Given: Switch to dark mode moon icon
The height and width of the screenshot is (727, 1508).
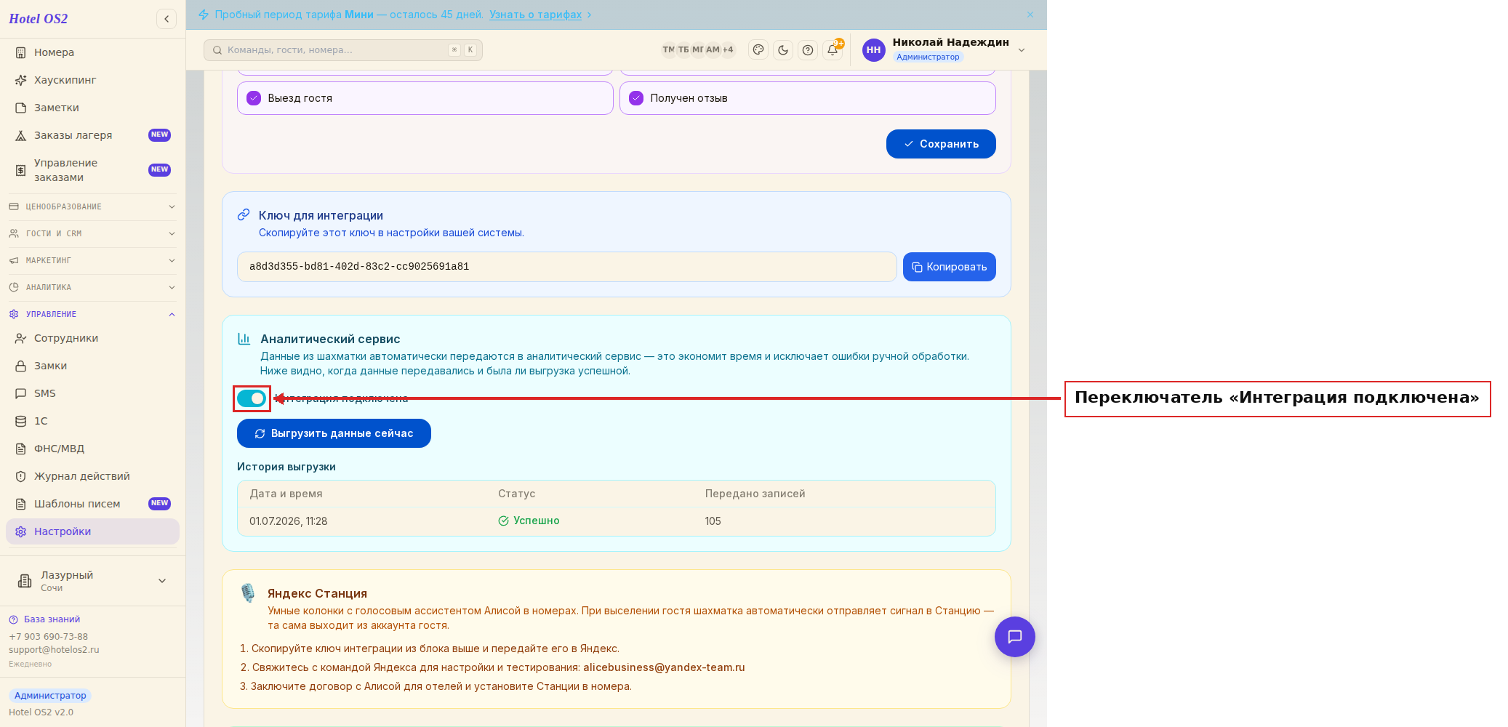Looking at the screenshot, I should click(783, 50).
